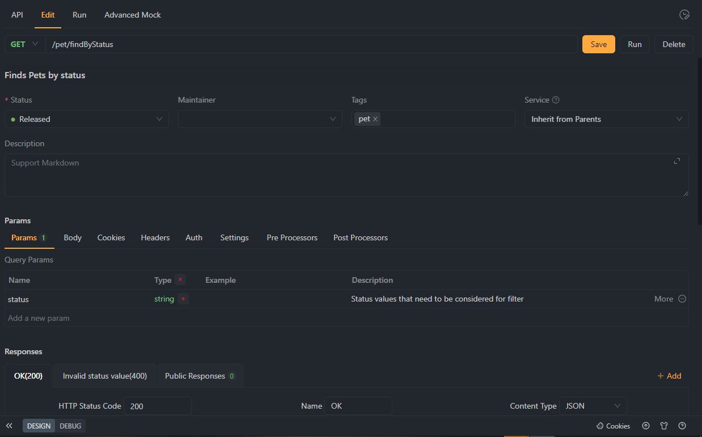Switch to DEBUG mode
702x437 pixels.
[x=70, y=426]
